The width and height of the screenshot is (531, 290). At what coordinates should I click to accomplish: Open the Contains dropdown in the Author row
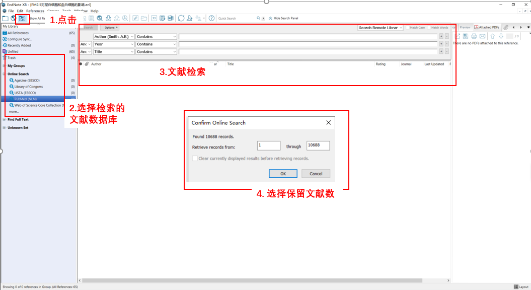click(x=157, y=37)
